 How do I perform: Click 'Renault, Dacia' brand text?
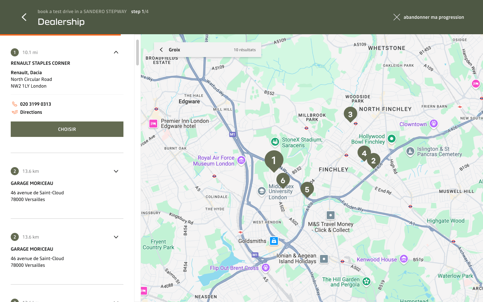(x=26, y=72)
